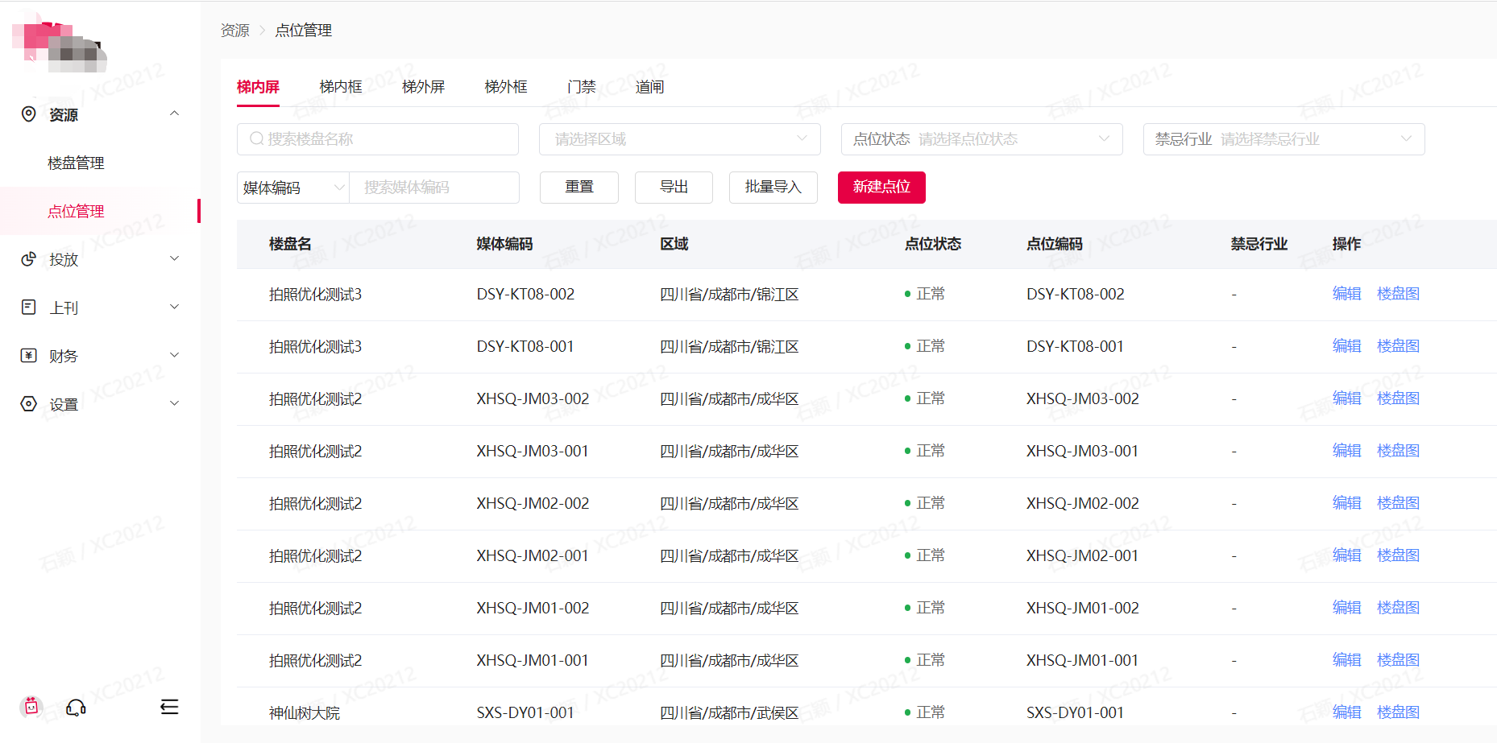
Task: Click 媒体编码 cell DSY-KT08-002
Action: (x=525, y=295)
